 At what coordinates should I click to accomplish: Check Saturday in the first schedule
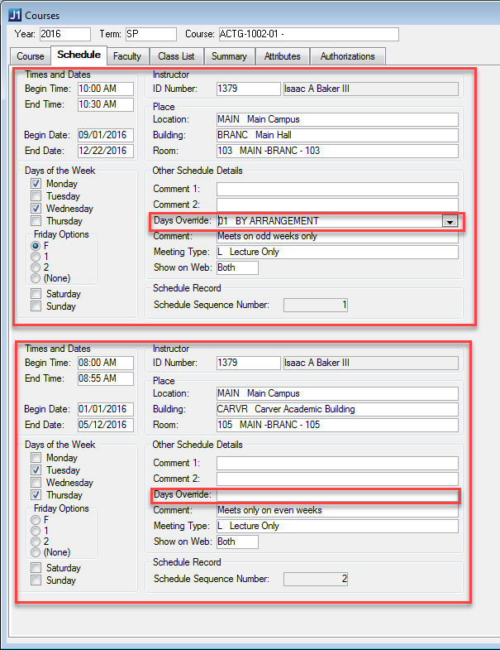click(x=36, y=293)
